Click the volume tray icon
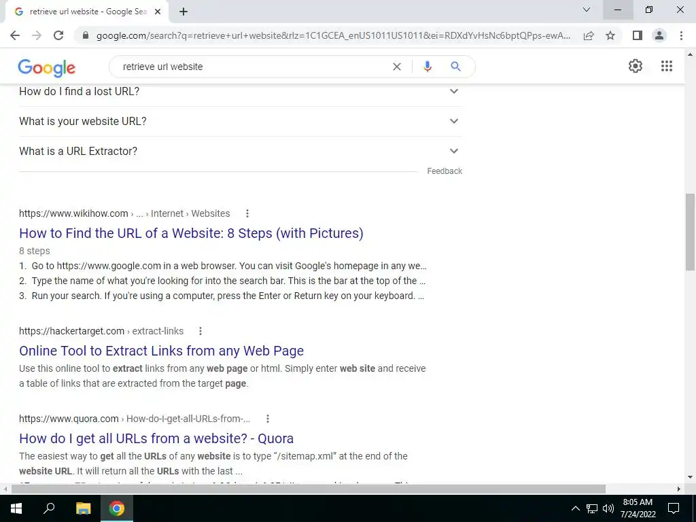The width and height of the screenshot is (696, 522). 608,508
